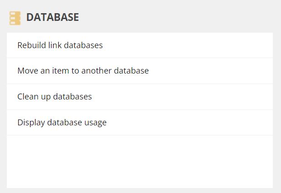The height and width of the screenshot is (193, 281).
Task: Select the Move an item entry
Action: click(x=140, y=71)
